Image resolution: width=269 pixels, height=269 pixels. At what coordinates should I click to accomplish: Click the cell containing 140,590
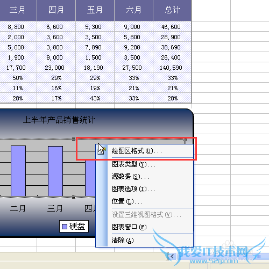[x=172, y=68]
